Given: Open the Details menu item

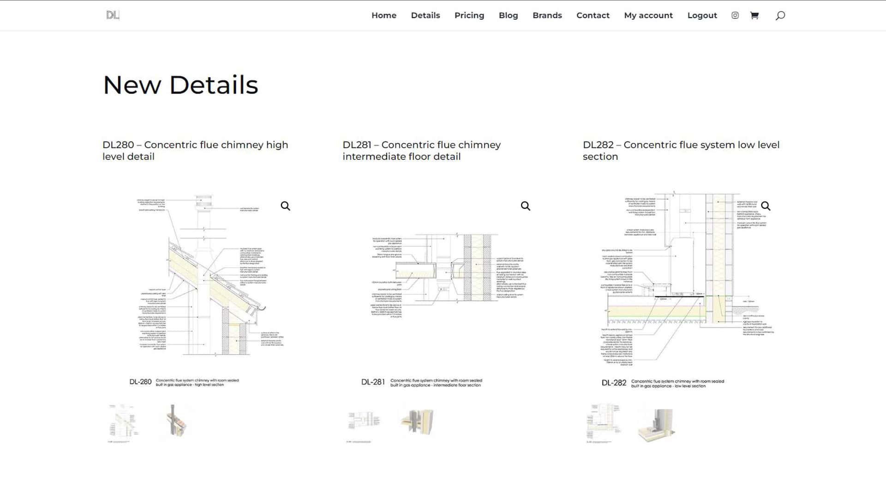Looking at the screenshot, I should click(x=425, y=15).
